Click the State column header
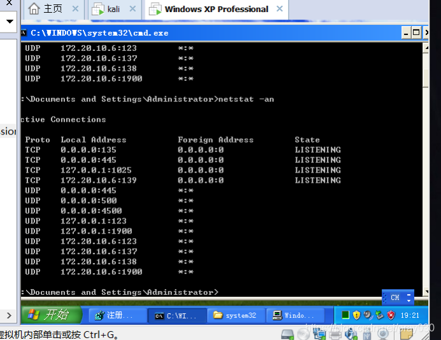Viewport: 441px width, 340px height. 307,139
